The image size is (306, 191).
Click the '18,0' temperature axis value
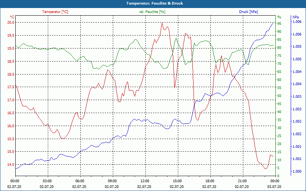pos(11,74)
